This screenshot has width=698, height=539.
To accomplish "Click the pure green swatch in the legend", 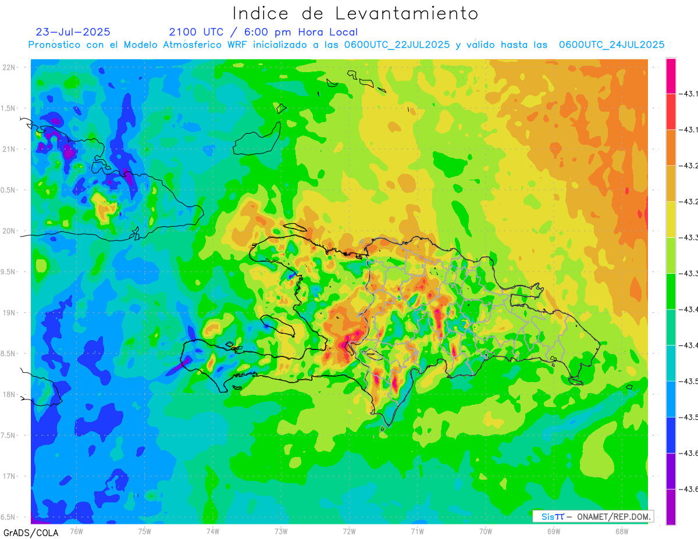I will coord(671,291).
